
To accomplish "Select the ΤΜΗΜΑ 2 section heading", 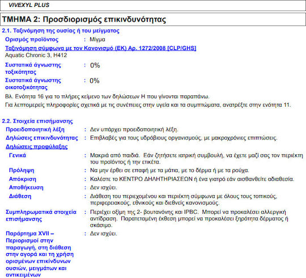I will click(x=84, y=19).
